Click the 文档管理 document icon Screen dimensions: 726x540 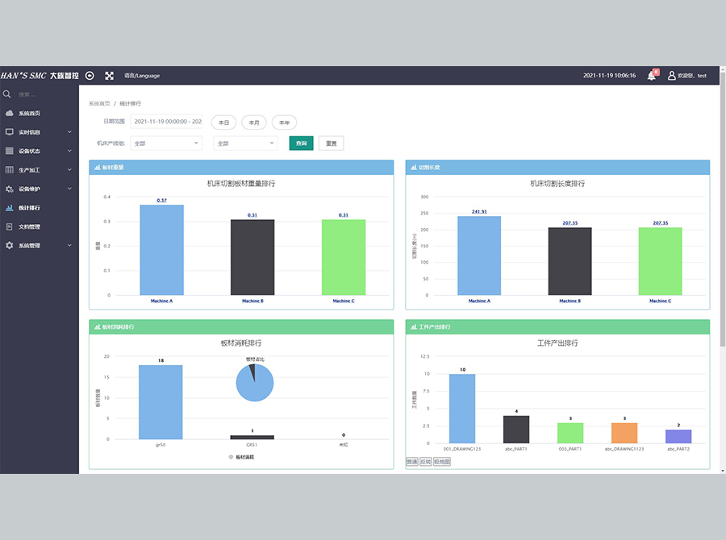coord(10,226)
